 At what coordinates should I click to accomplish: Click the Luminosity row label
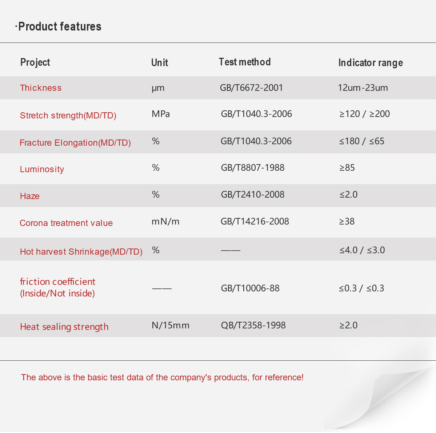42,169
